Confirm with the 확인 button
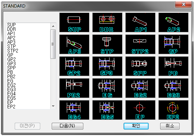The width and height of the screenshot is (195, 136). pyautogui.click(x=136, y=126)
